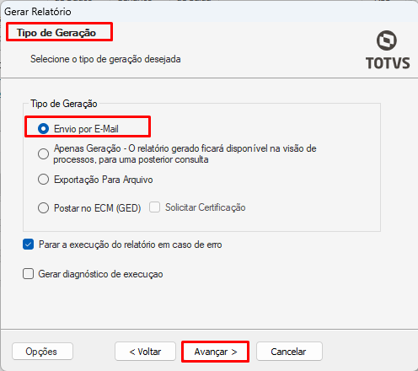This screenshot has width=418, height=371.
Task: Click the Selecione o tipo de geração subtitle
Action: [105, 59]
